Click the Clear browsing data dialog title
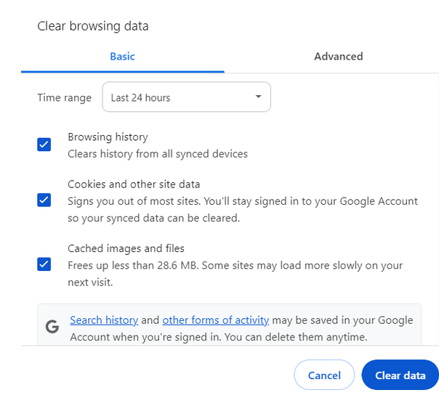Viewport: 439px width, 398px height. pyautogui.click(x=92, y=26)
